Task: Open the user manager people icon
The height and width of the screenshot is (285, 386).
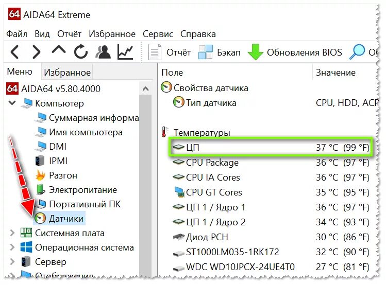Action: [103, 52]
